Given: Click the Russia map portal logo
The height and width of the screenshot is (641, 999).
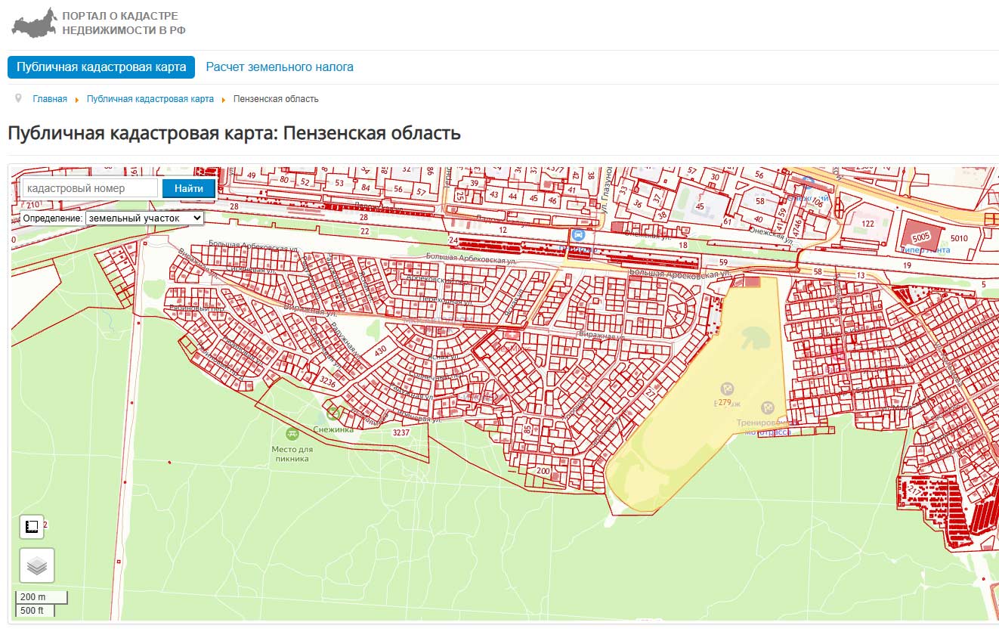Looking at the screenshot, I should [x=34, y=23].
